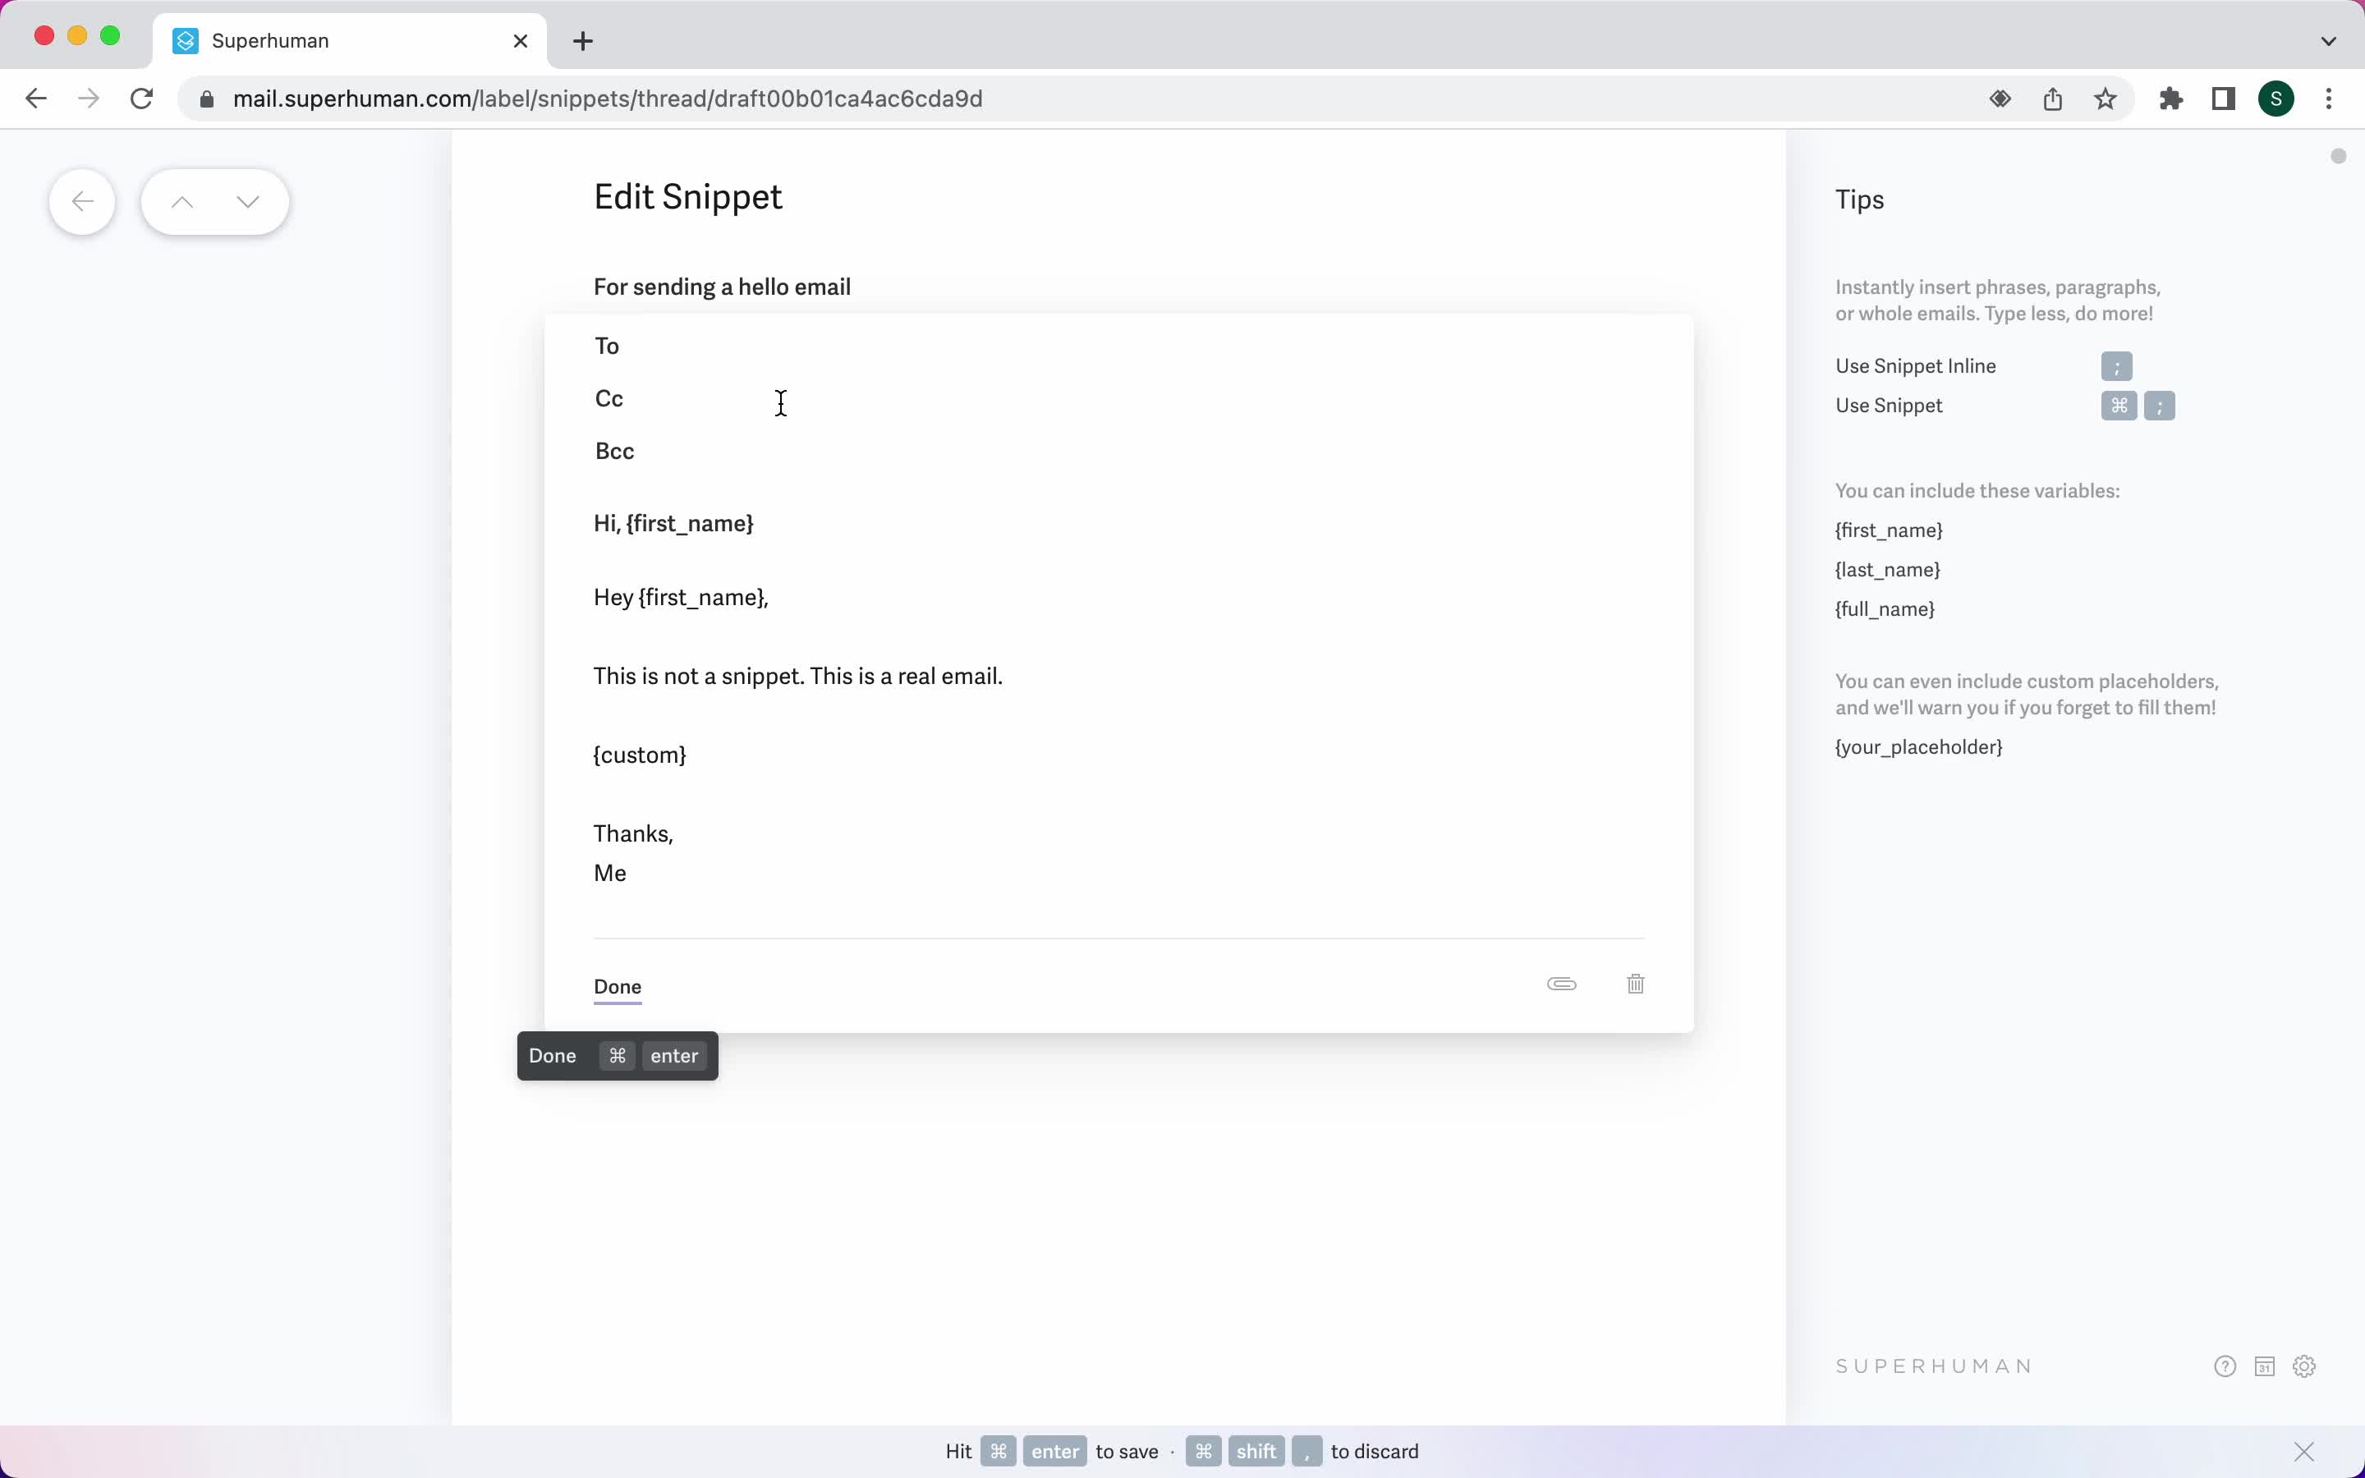
Task: Click 'Use Snippet Inline' tip
Action: [x=1916, y=366]
